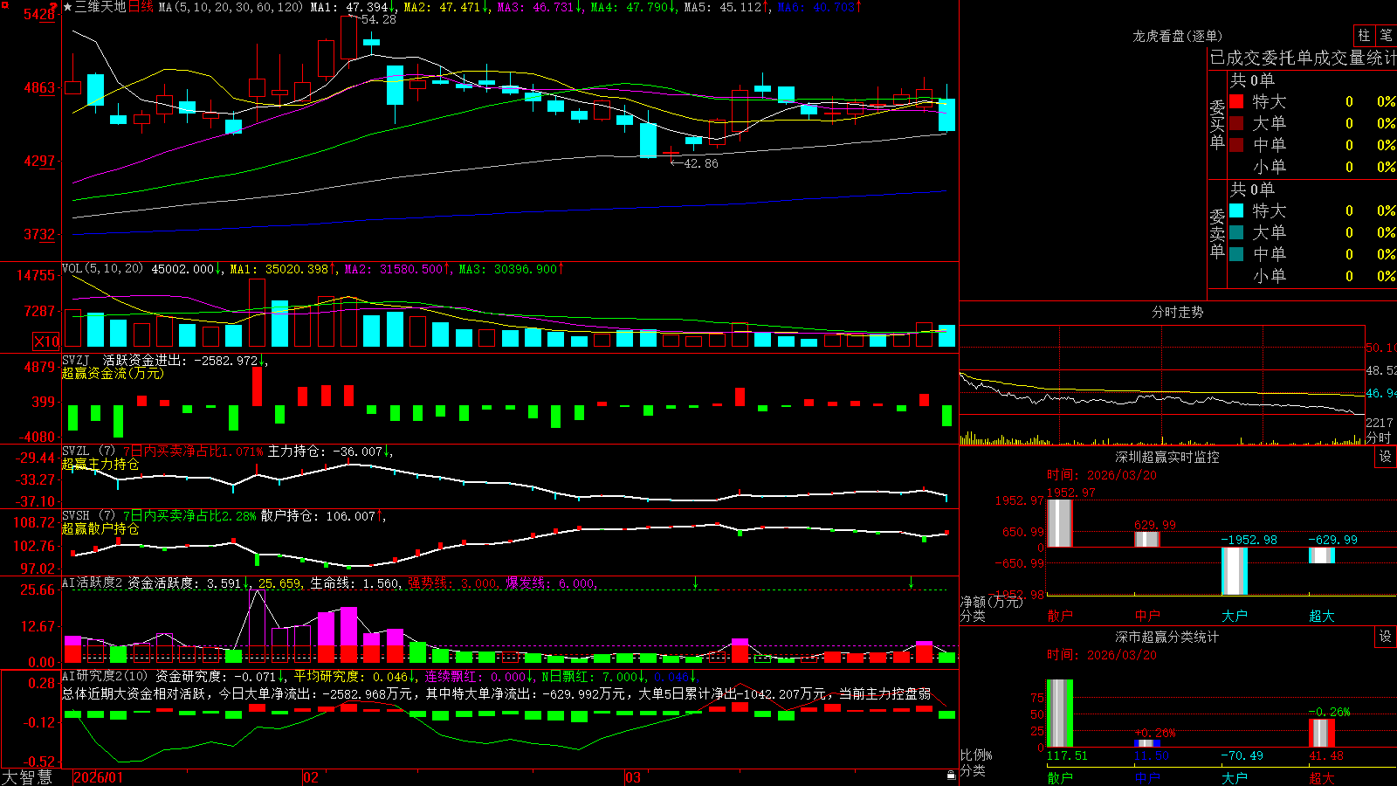Viewport: 1397px width, 786px height.
Task: Click 超大 label under 实时监控 bar chart
Action: pyautogui.click(x=1322, y=616)
